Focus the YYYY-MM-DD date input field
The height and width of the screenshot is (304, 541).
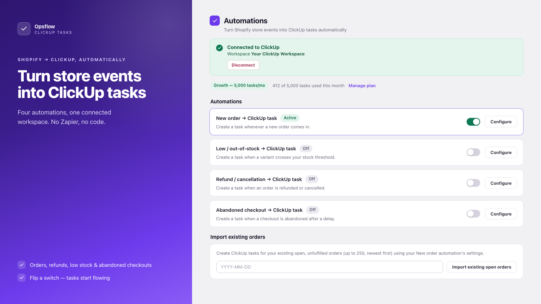330,267
